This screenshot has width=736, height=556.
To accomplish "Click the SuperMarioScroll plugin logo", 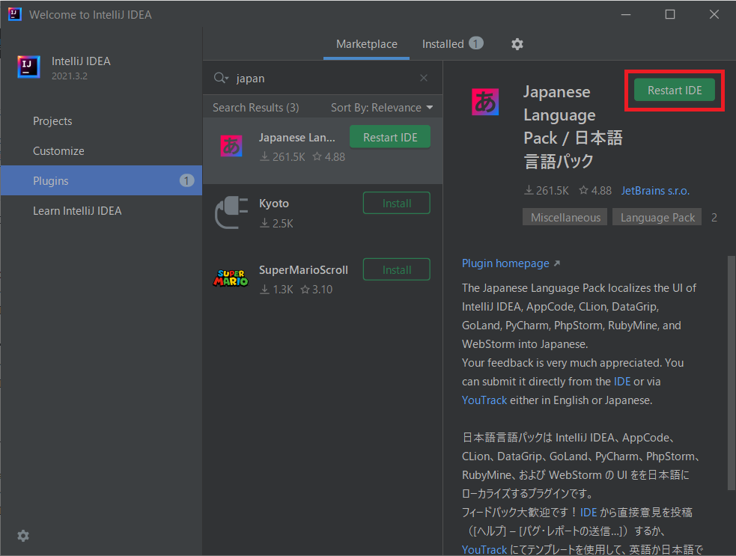I will click(x=231, y=278).
